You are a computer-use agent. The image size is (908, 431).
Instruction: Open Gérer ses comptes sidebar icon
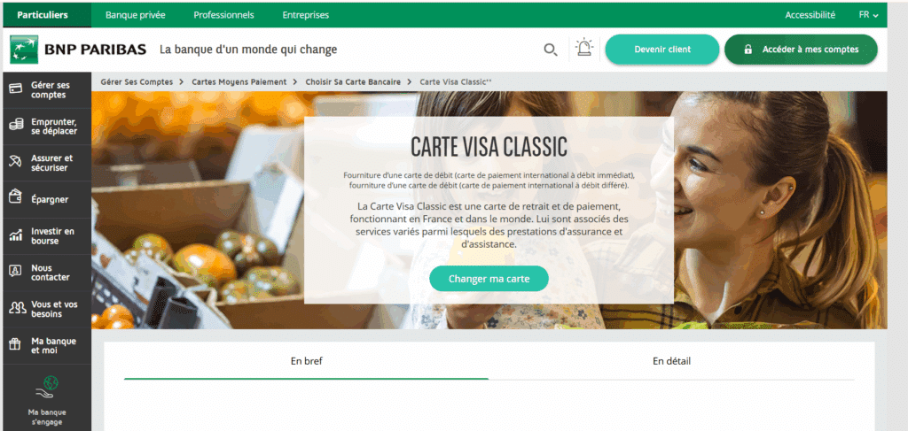click(x=16, y=89)
